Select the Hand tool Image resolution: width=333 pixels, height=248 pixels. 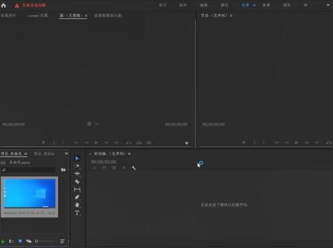(77, 205)
